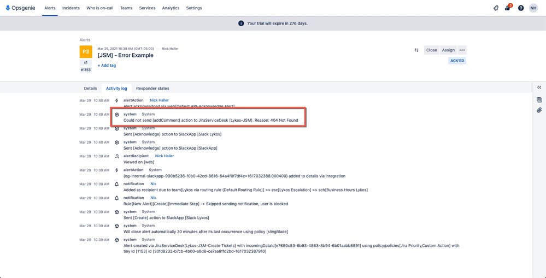Open the attachments paperclip icon

pyautogui.click(x=539, y=110)
